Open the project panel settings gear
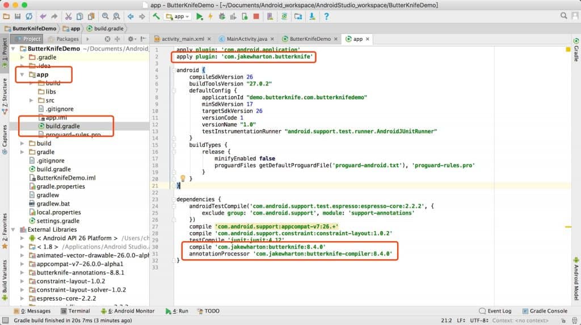This screenshot has width=581, height=325. click(x=131, y=39)
